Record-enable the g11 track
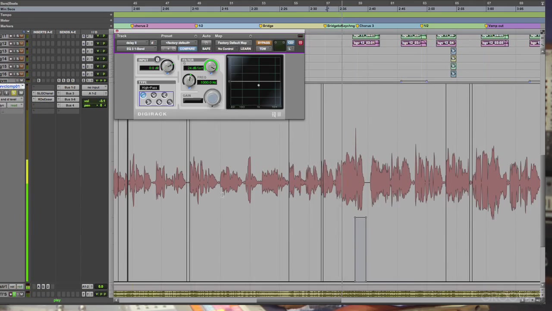This screenshot has height=311, width=552. click(11, 36)
